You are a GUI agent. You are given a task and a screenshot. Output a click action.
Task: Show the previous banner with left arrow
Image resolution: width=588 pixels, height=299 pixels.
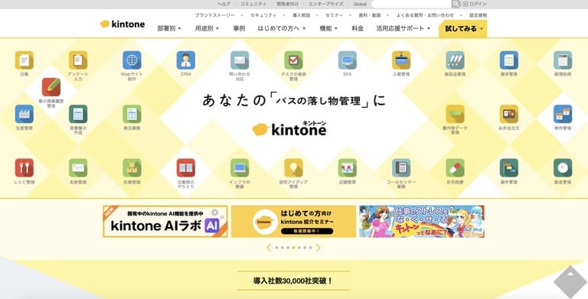coord(269,248)
